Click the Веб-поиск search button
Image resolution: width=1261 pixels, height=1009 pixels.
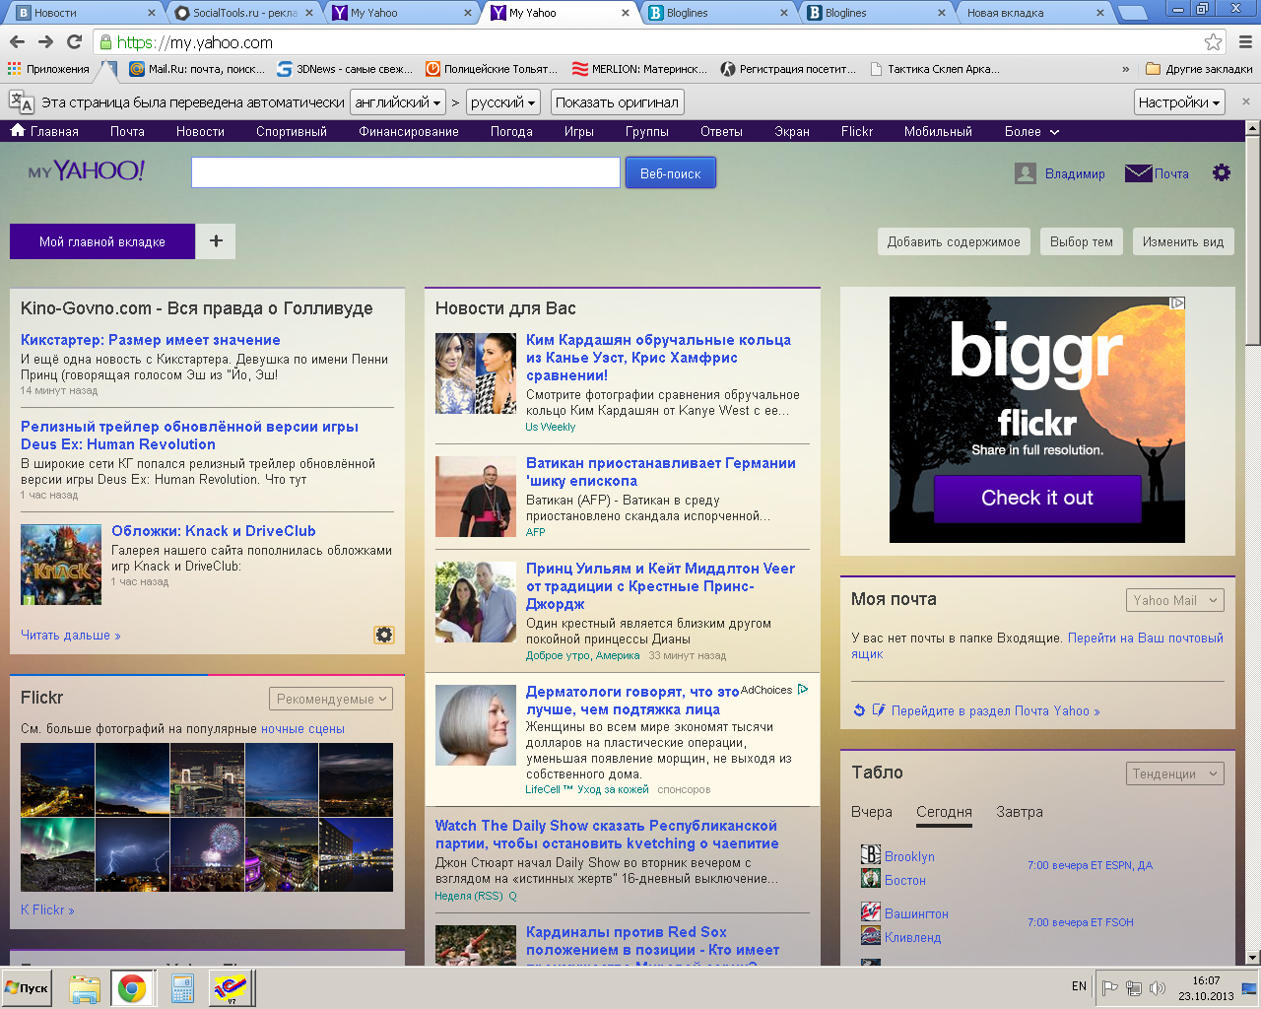(670, 173)
